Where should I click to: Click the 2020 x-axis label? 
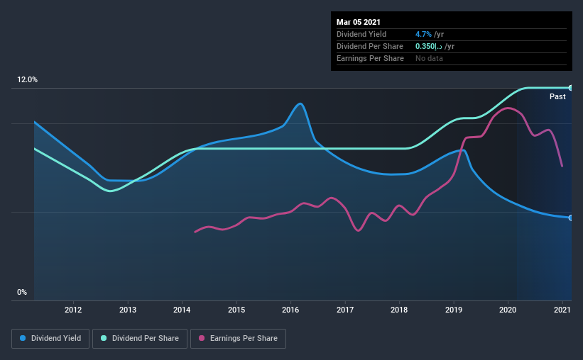click(508, 310)
